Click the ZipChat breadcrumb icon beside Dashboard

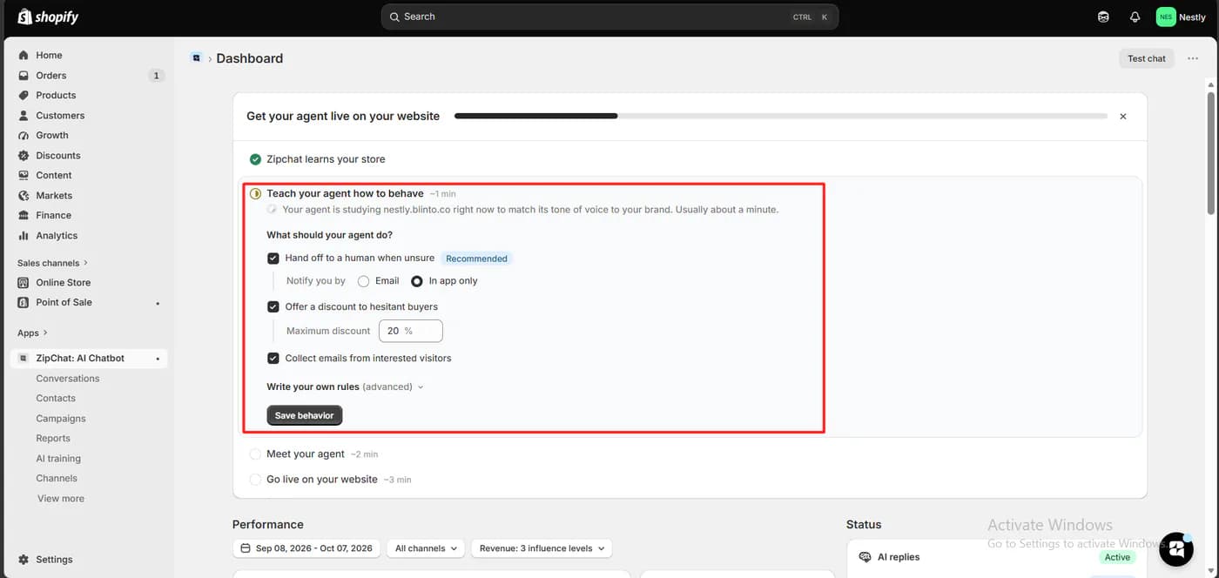(197, 57)
